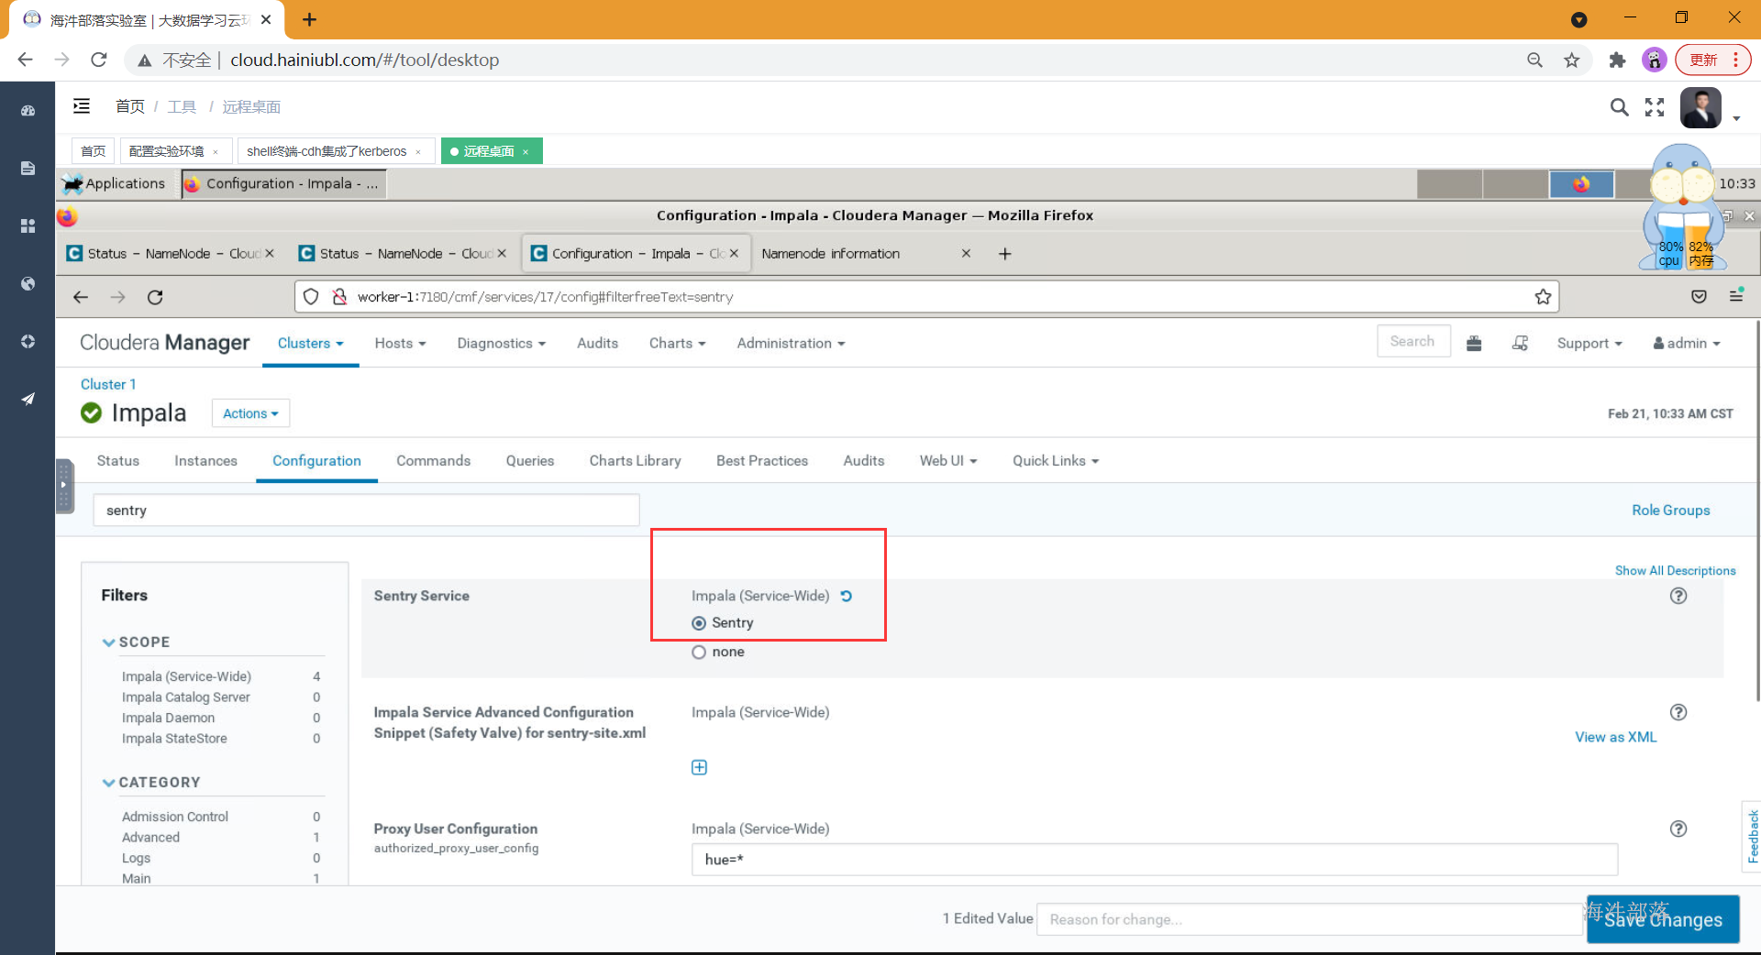Add a sentry-site.xml snippet entry with plus icon

pyautogui.click(x=699, y=767)
